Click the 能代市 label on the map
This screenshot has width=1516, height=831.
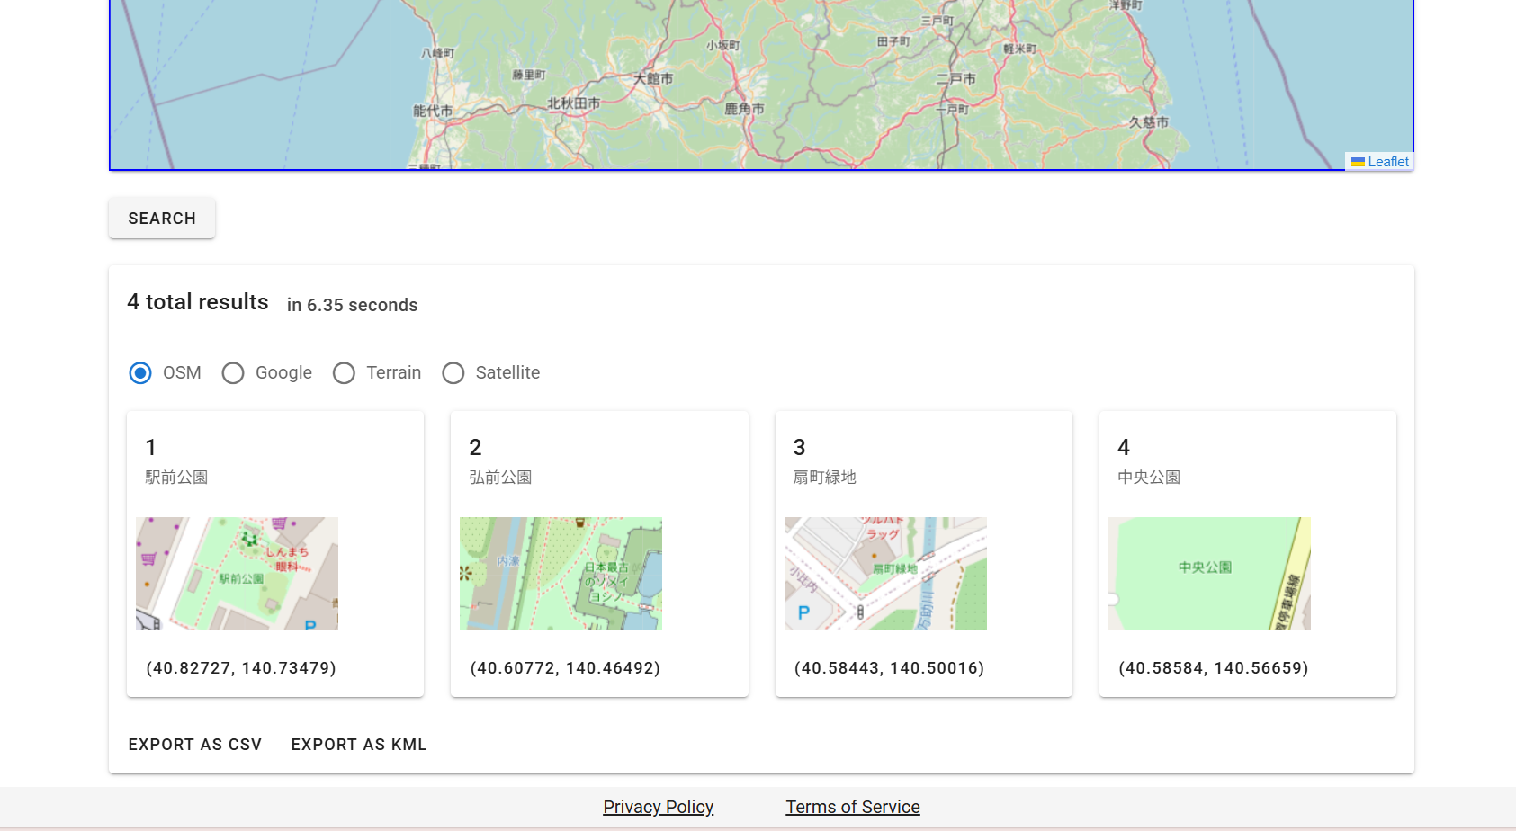point(433,111)
